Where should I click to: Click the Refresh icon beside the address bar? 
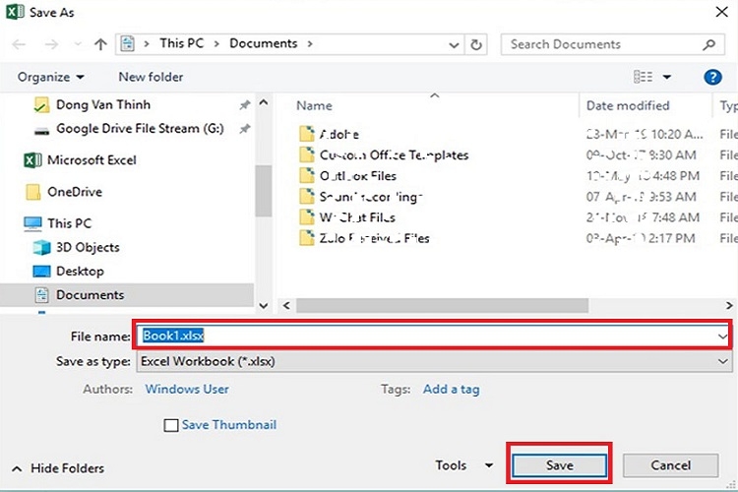pos(477,44)
